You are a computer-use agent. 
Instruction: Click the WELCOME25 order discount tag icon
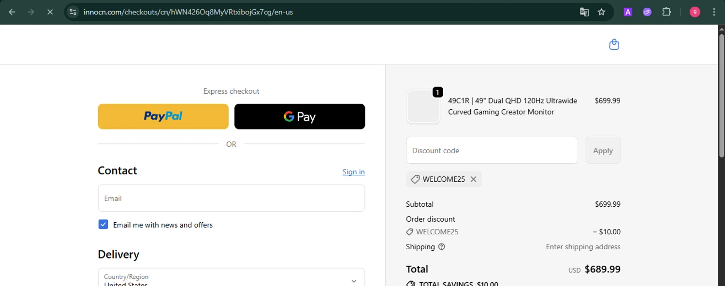pyautogui.click(x=410, y=232)
